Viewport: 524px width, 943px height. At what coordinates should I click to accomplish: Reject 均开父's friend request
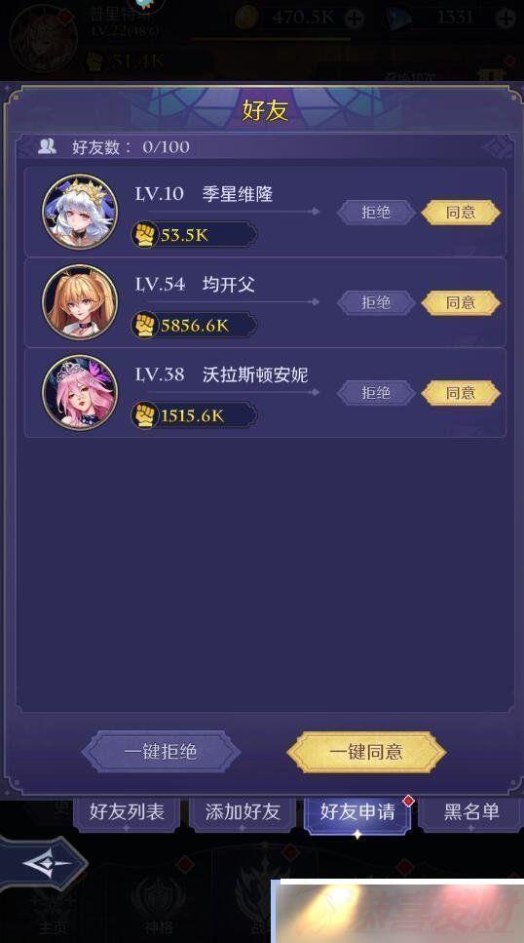(376, 302)
